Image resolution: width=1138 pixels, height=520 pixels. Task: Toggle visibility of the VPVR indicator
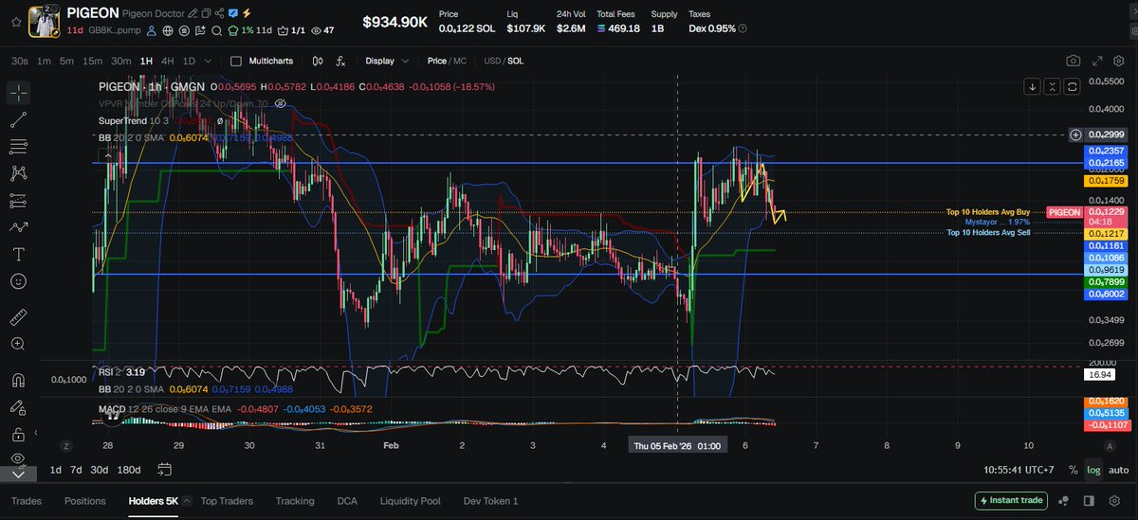pyautogui.click(x=280, y=103)
